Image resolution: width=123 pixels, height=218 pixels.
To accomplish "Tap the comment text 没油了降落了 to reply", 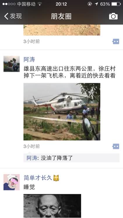I will [57, 158].
